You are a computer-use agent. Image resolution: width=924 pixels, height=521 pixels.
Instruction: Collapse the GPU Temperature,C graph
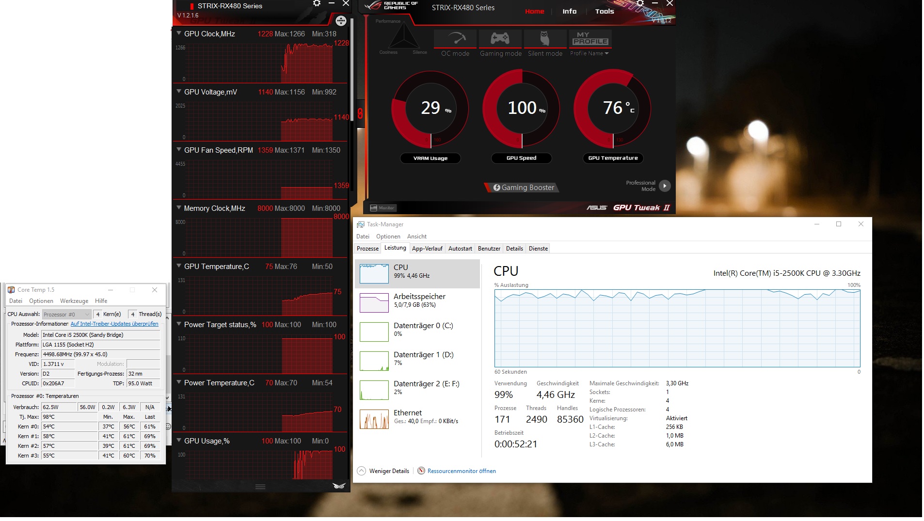click(x=179, y=266)
